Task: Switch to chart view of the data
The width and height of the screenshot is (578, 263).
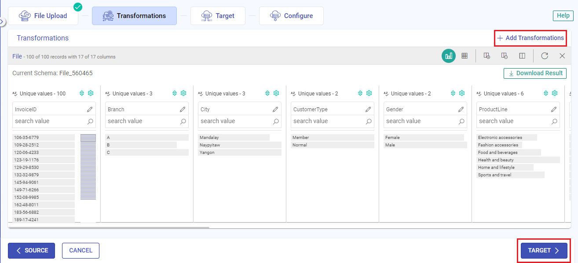Action: pos(448,56)
